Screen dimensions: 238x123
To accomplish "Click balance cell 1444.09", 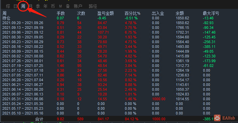I will click(183, 51).
